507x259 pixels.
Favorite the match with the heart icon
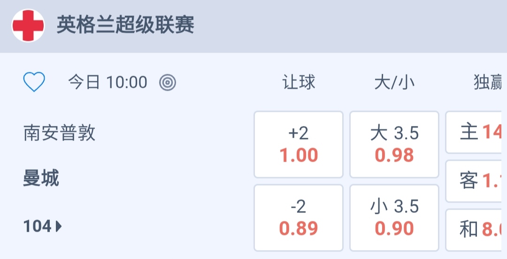tap(34, 83)
